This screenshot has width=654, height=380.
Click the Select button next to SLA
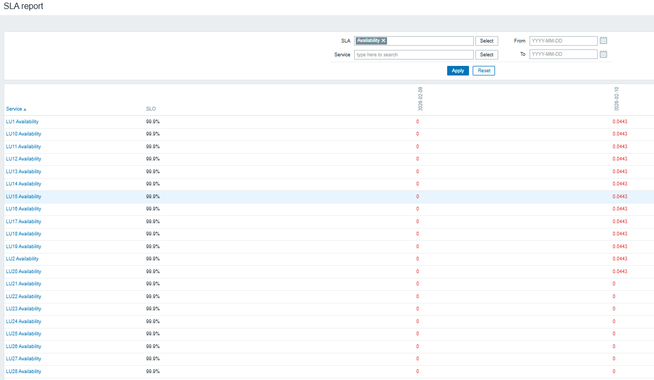487,41
